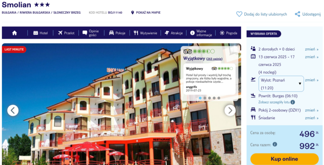Show hotel location with the map pin icon

pos(133,13)
